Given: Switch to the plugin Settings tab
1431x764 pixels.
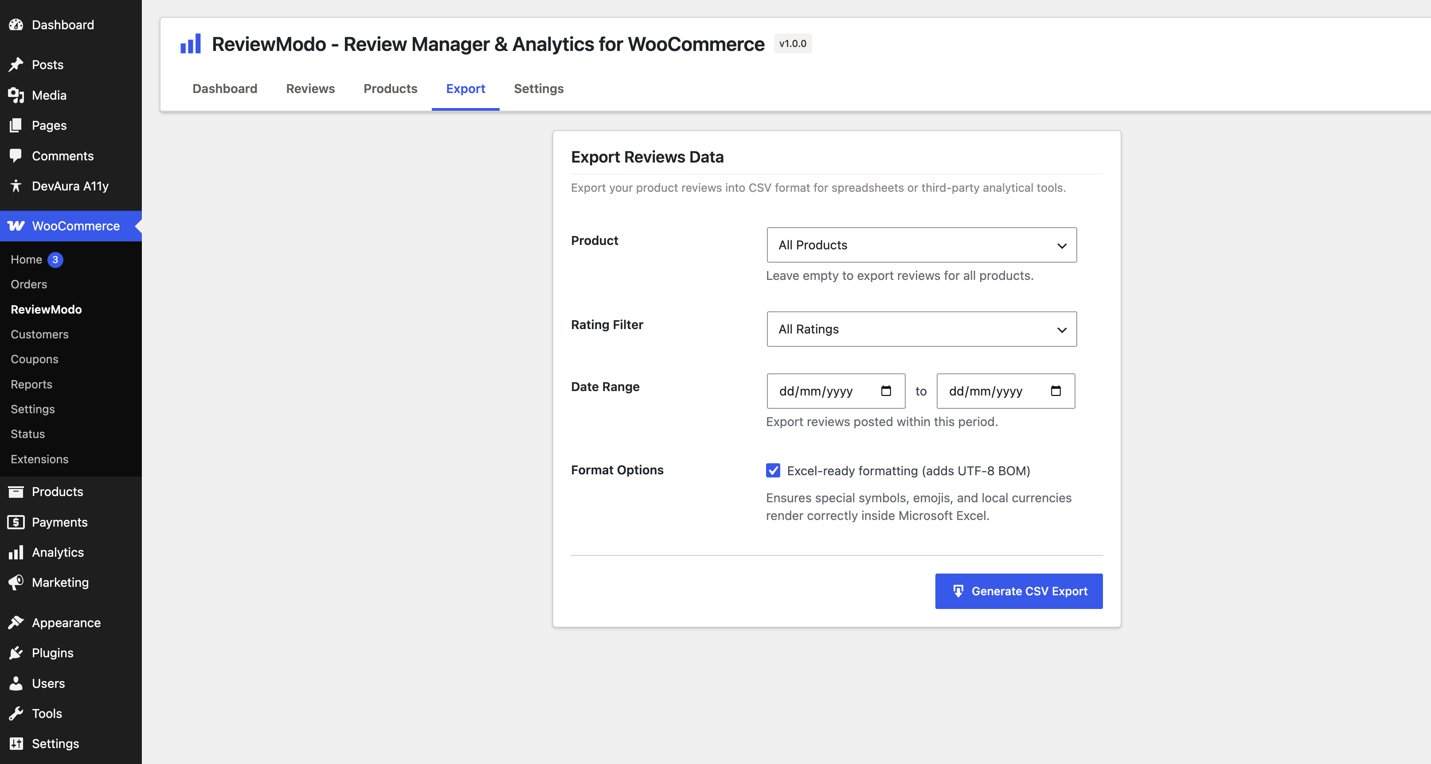Looking at the screenshot, I should pos(539,89).
